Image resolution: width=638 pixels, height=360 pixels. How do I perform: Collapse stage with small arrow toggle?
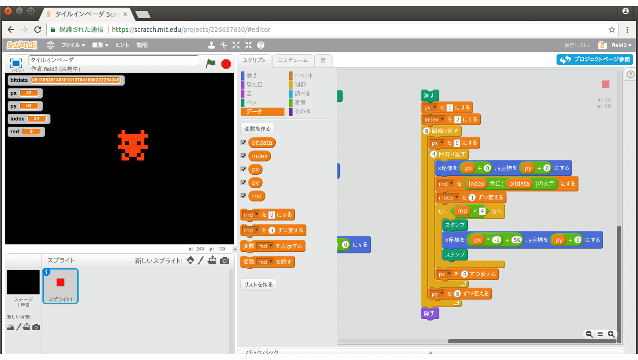[x=234, y=250]
